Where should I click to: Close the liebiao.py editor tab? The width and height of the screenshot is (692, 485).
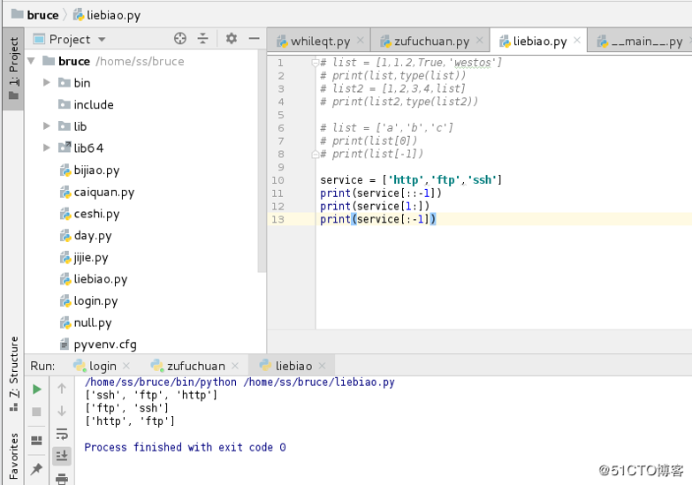[x=577, y=40]
